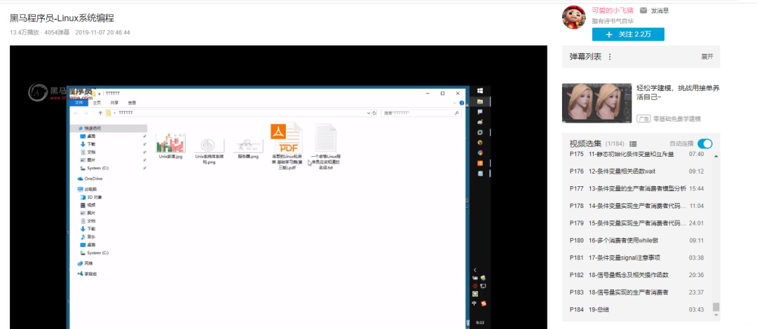
Task: Open Unix家谱.jpg file icon
Action: click(170, 142)
